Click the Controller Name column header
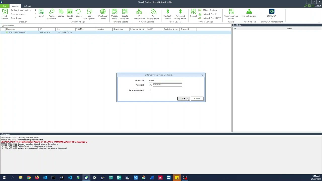The width and height of the screenshot is (322, 181). pos(171,29)
